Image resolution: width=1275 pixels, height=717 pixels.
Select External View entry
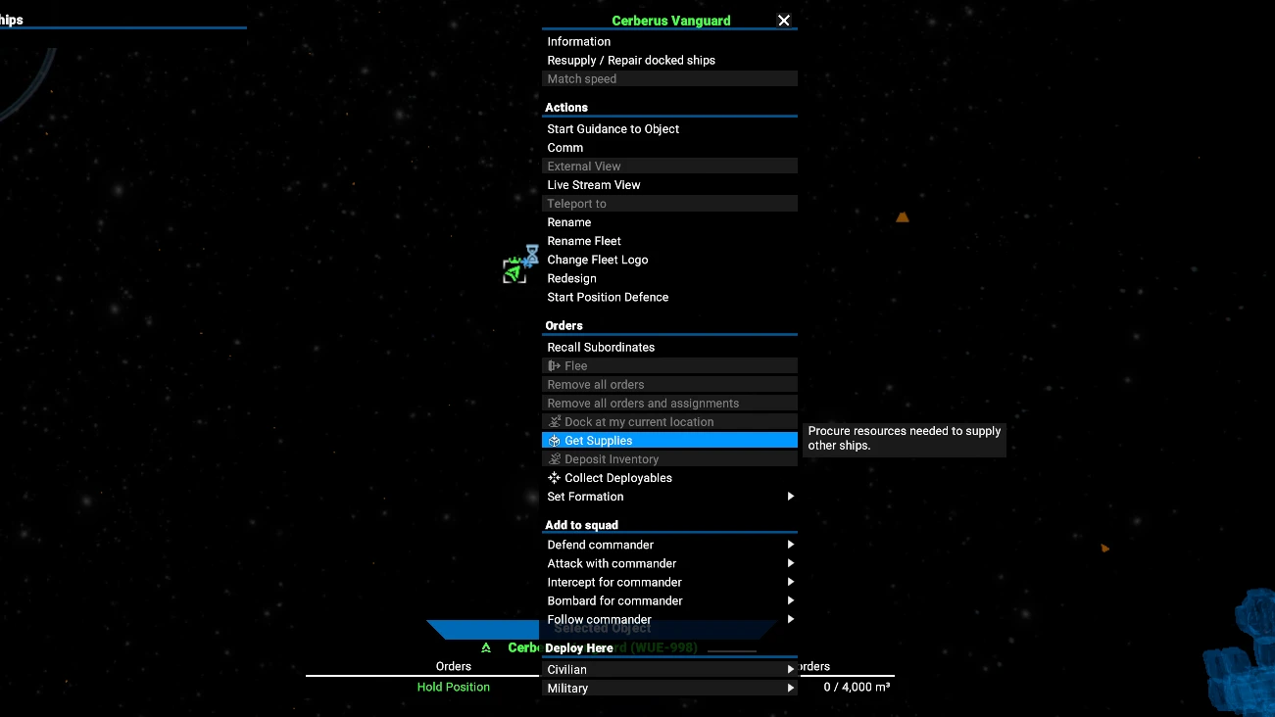point(669,166)
